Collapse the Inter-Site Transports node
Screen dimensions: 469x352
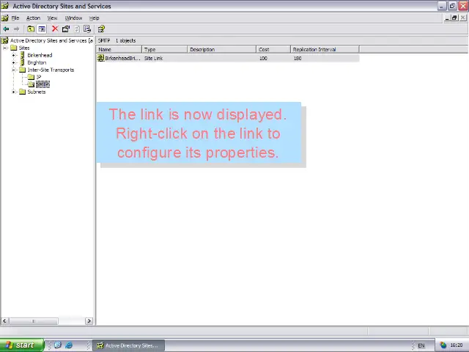click(13, 70)
